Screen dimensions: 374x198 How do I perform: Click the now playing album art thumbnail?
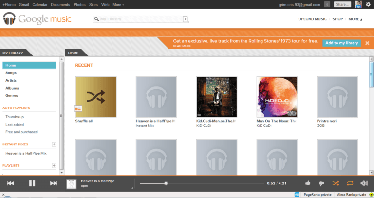point(71,184)
